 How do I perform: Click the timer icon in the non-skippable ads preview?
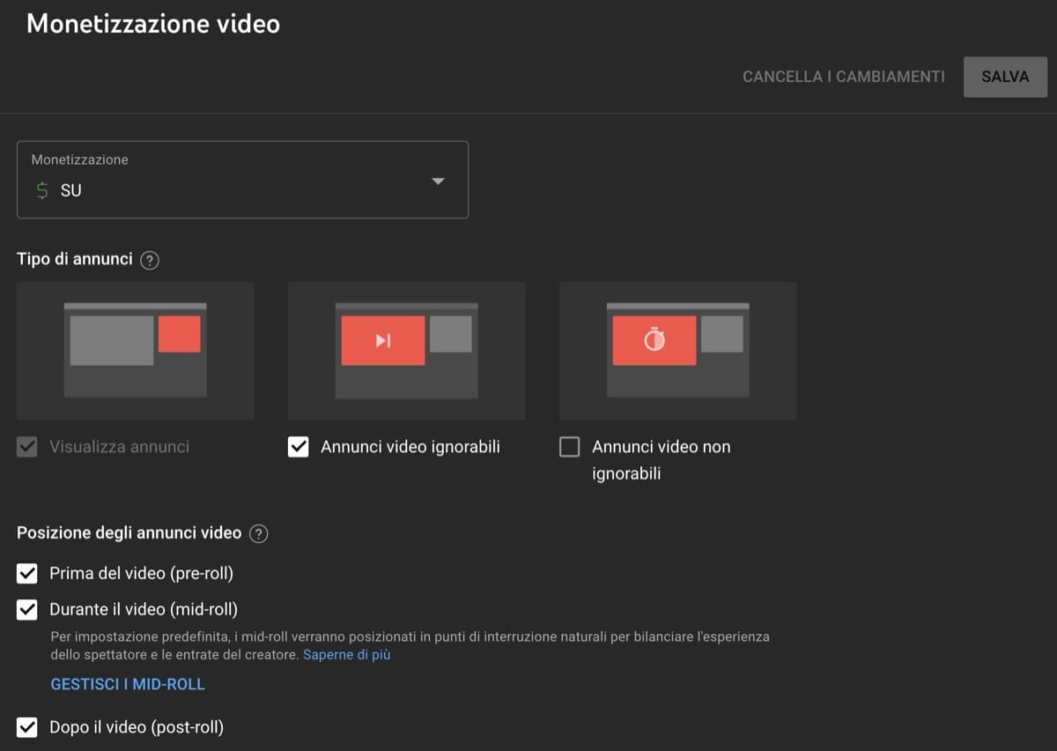coord(652,340)
